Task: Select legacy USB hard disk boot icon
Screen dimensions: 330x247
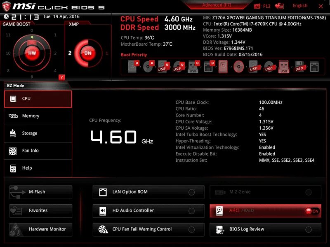Action: [254, 67]
